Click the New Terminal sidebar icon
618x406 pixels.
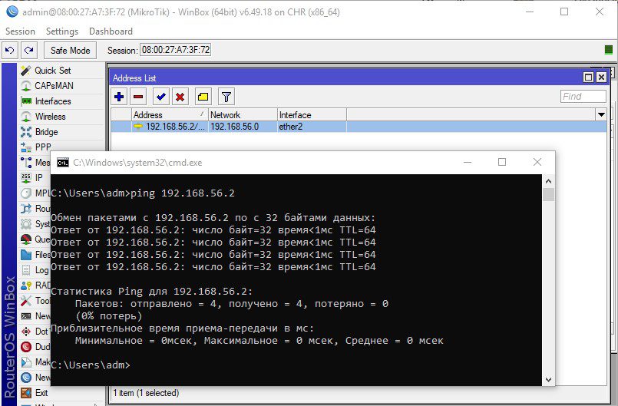point(26,316)
